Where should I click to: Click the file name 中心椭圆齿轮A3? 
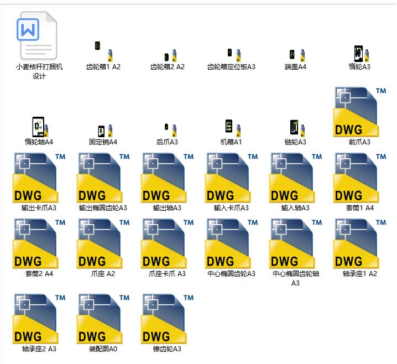coord(231,274)
